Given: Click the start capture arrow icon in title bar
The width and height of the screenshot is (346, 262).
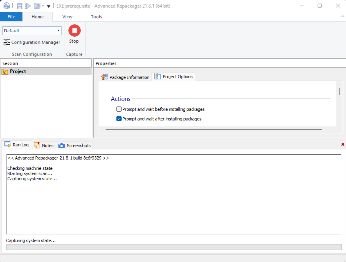Looking at the screenshot, I should pyautogui.click(x=28, y=6).
